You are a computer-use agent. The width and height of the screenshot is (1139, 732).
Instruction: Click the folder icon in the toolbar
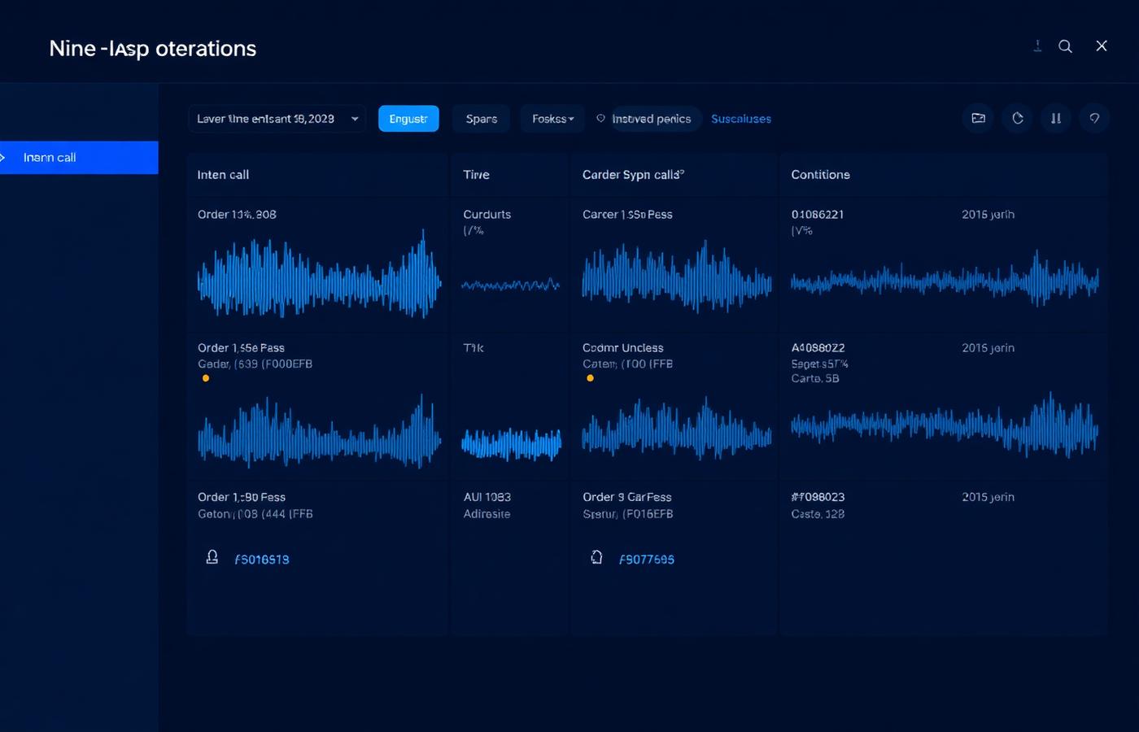pos(979,119)
